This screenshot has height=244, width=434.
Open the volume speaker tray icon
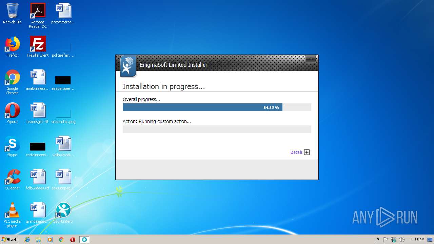pos(402,240)
